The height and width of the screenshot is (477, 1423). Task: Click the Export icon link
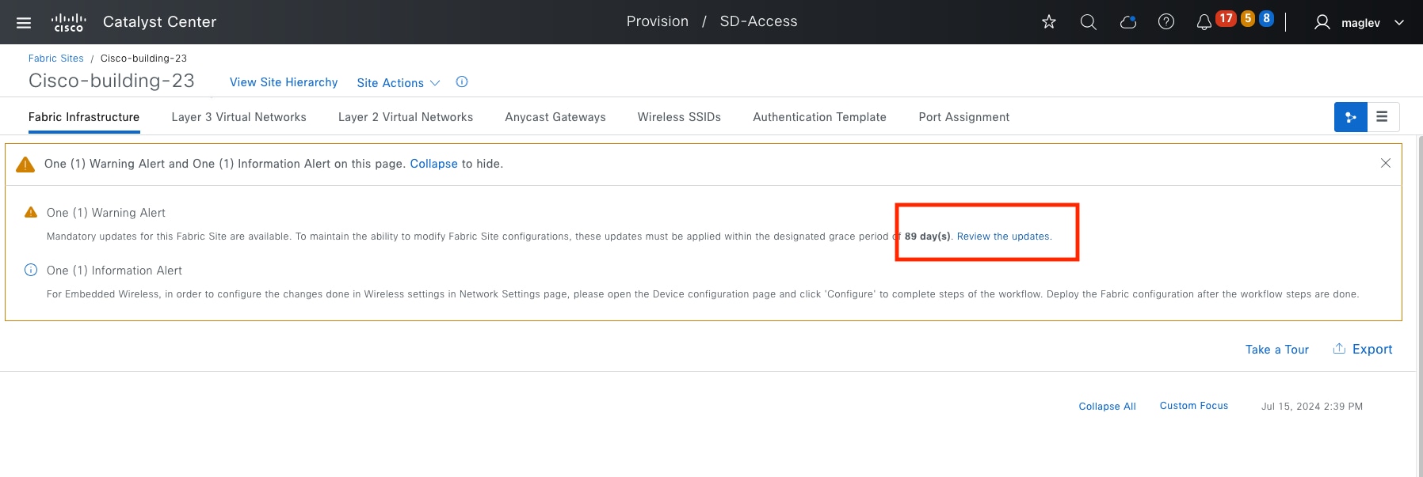(1362, 349)
